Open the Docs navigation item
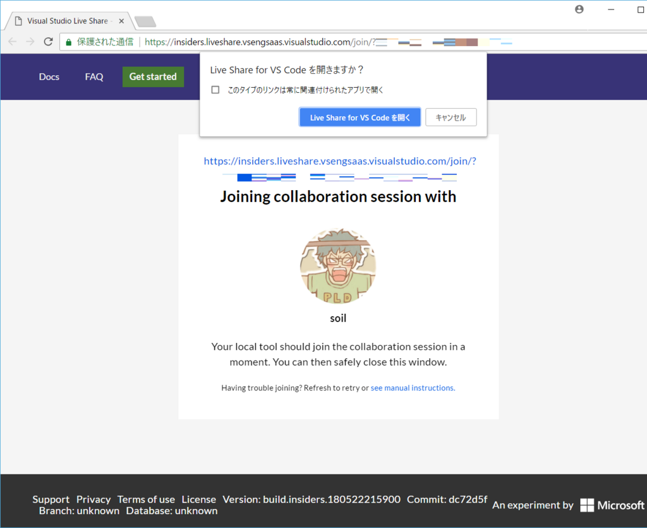 click(x=49, y=76)
